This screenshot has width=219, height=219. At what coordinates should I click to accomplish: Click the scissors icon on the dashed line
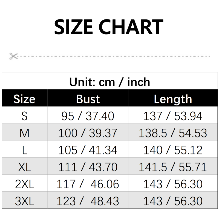click(x=13, y=56)
